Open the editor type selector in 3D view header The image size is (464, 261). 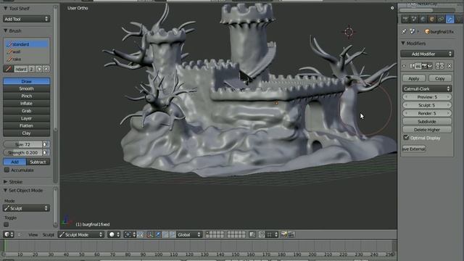pyautogui.click(x=8, y=235)
